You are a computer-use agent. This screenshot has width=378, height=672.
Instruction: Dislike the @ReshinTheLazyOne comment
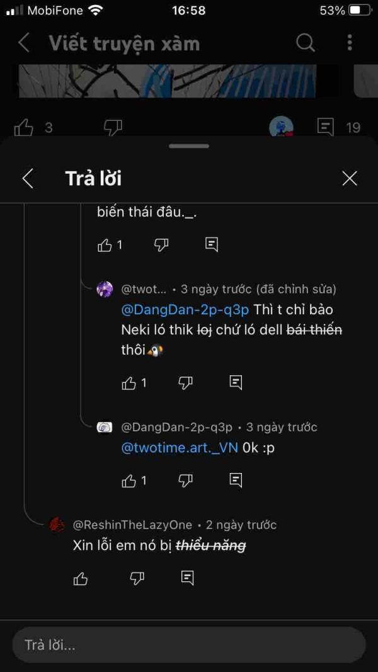(137, 579)
